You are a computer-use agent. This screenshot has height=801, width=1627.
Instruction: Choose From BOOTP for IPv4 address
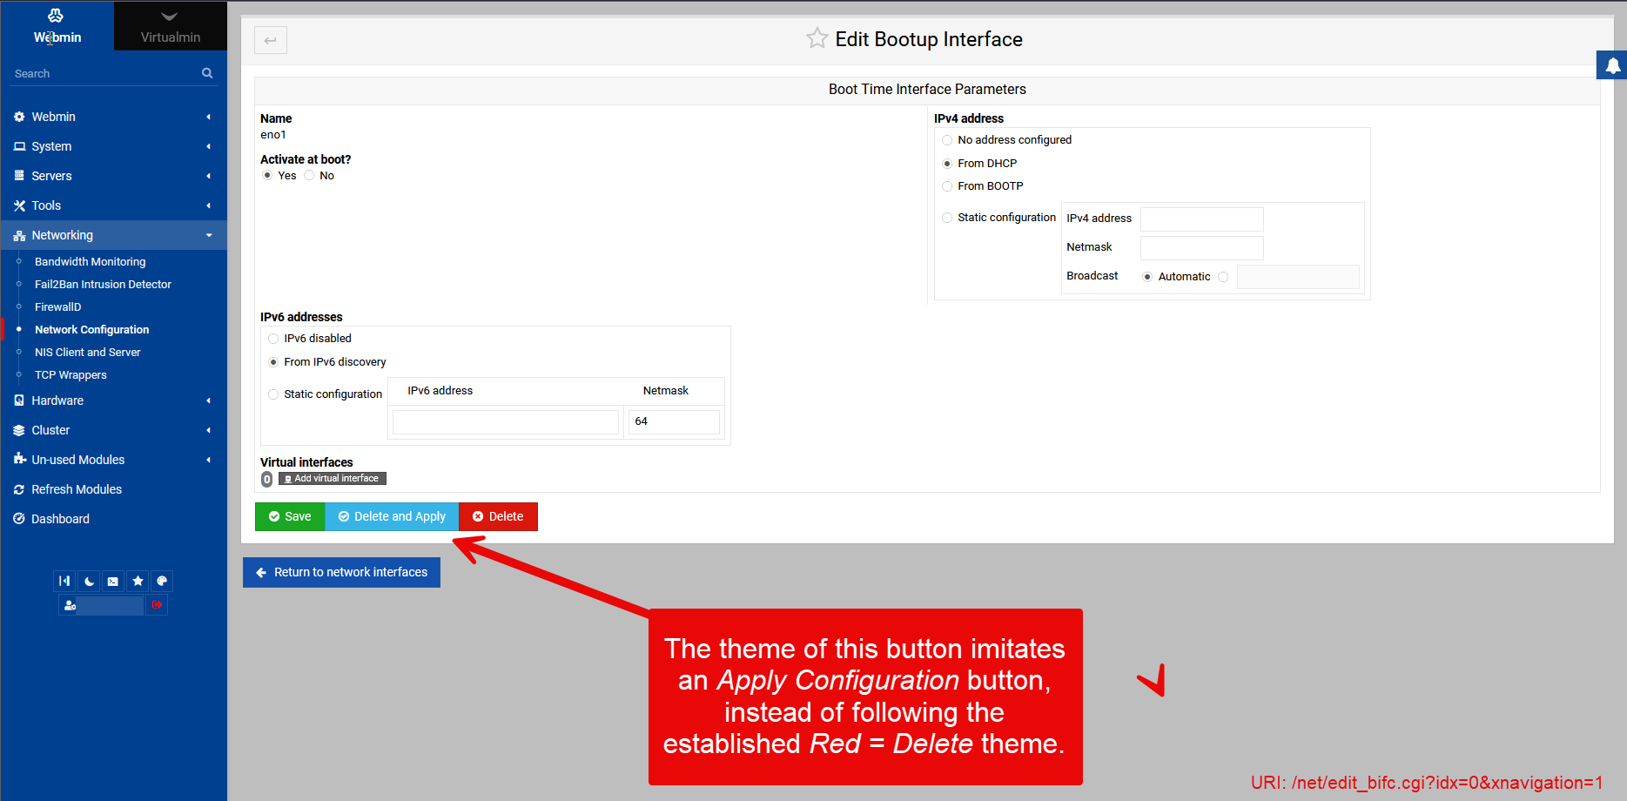[947, 186]
